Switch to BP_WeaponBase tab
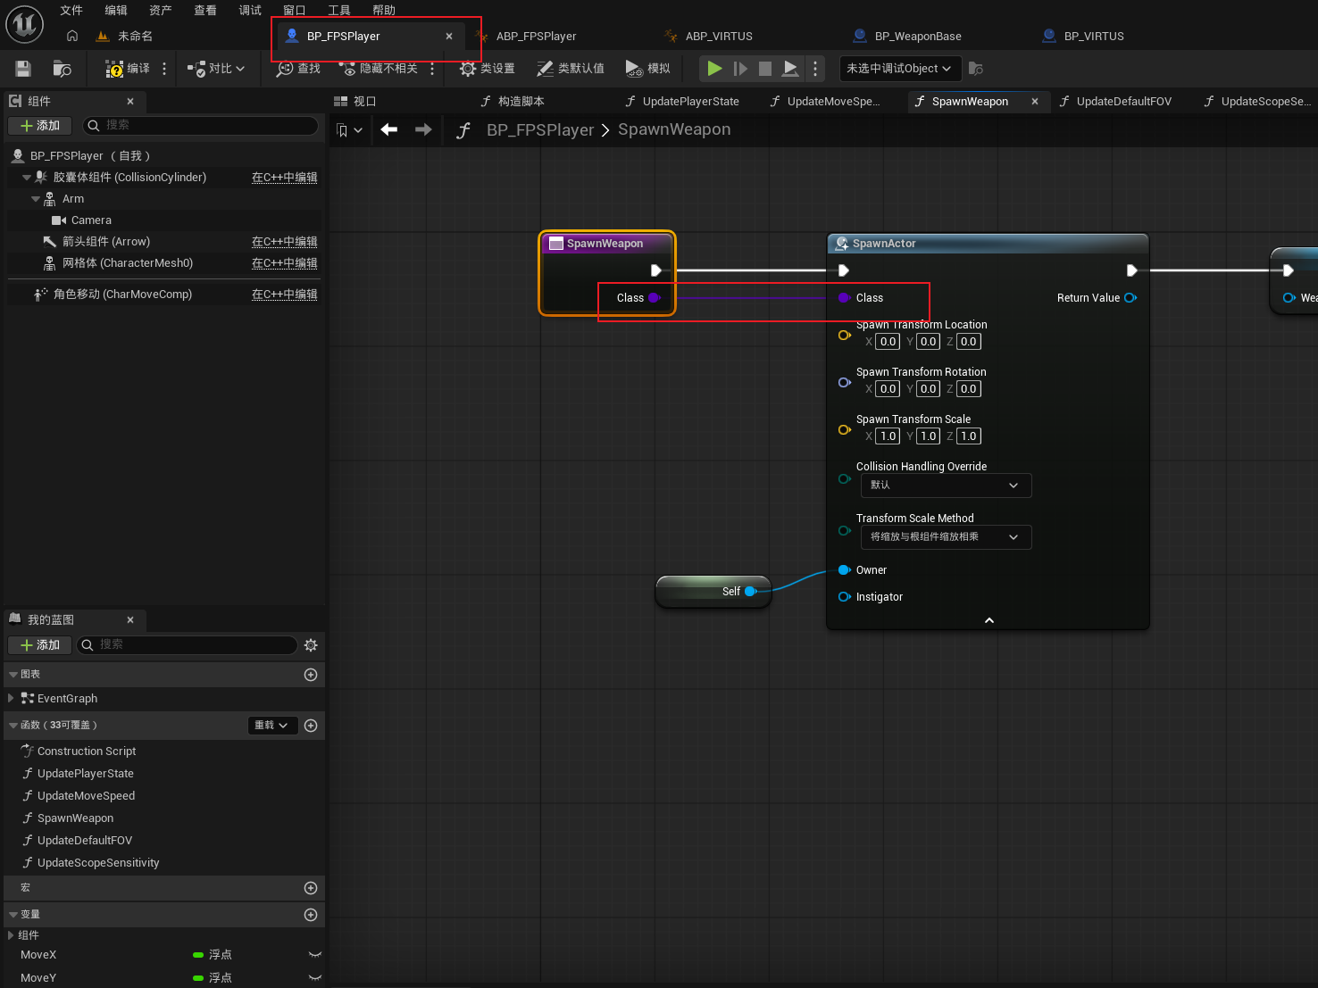1318x988 pixels. click(x=917, y=37)
